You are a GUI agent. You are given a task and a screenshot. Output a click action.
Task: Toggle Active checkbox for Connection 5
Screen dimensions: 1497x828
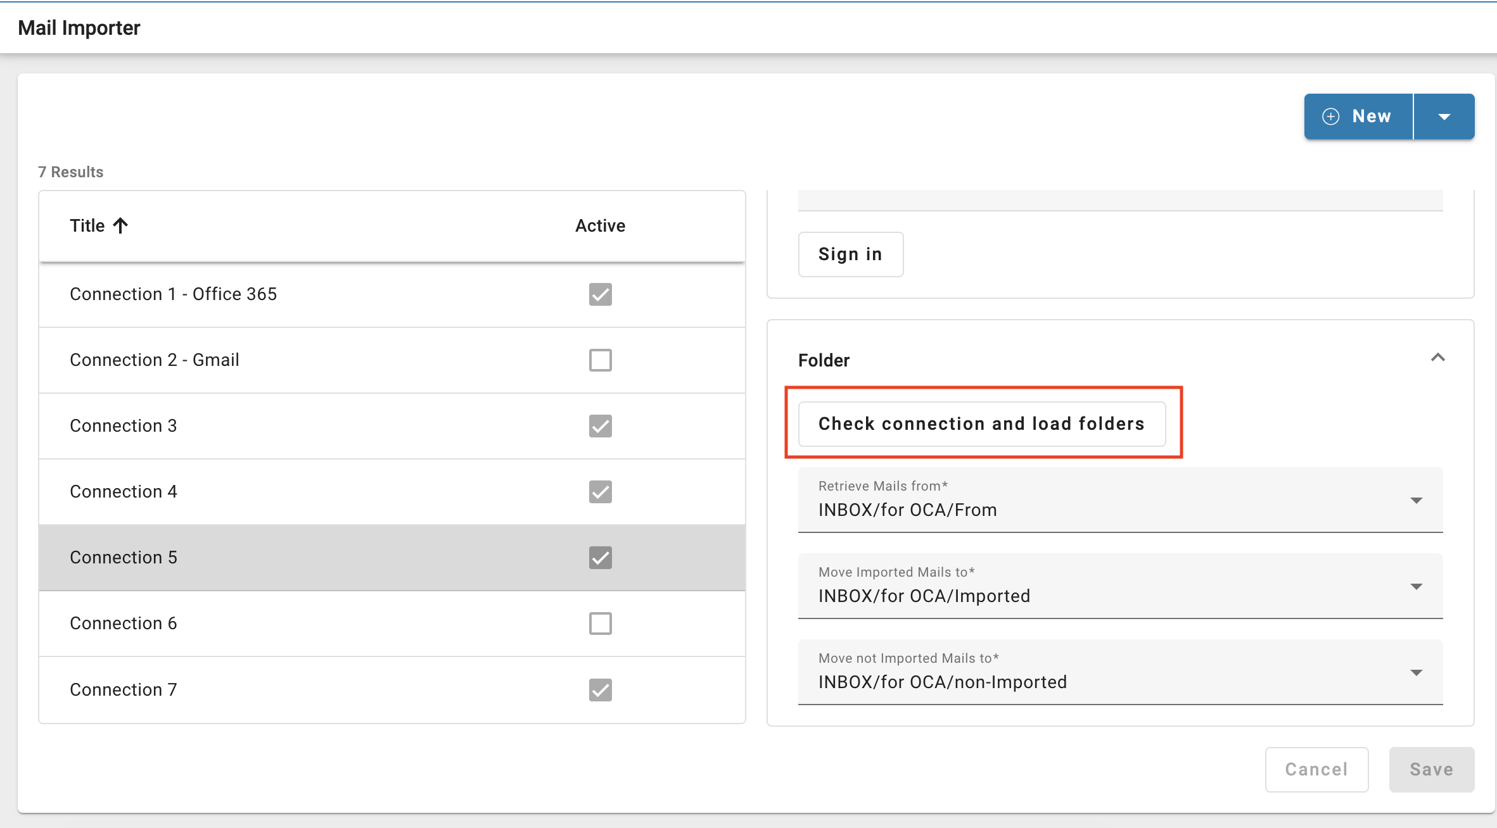pos(600,558)
